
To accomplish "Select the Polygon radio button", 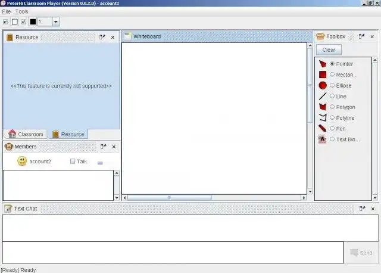I will click(332, 107).
